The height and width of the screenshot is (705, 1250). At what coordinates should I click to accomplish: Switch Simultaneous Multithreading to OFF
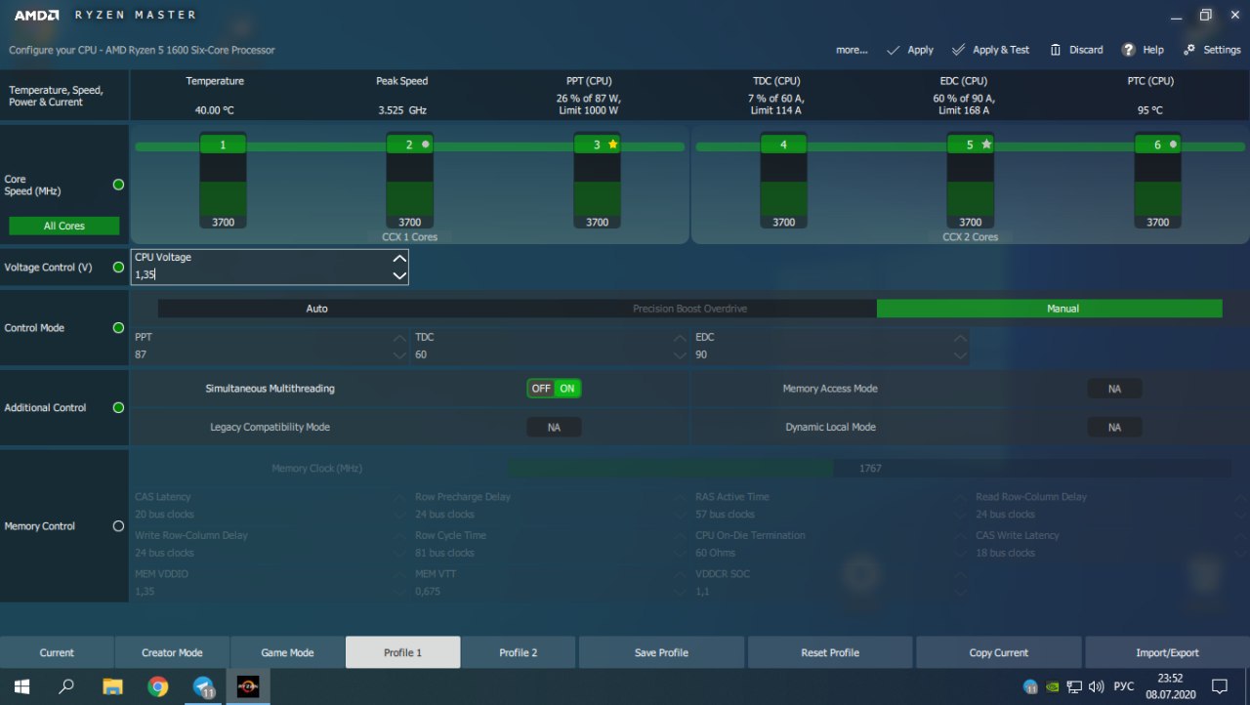pos(541,389)
